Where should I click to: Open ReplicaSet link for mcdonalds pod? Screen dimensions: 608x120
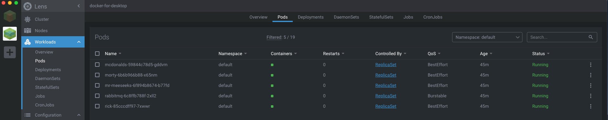[x=386, y=65]
